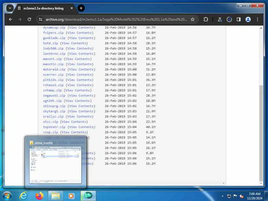Close the m2emu1.1a directory listing tab
Image resolution: width=268 pixels, height=201 pixels.
[x=72, y=8]
